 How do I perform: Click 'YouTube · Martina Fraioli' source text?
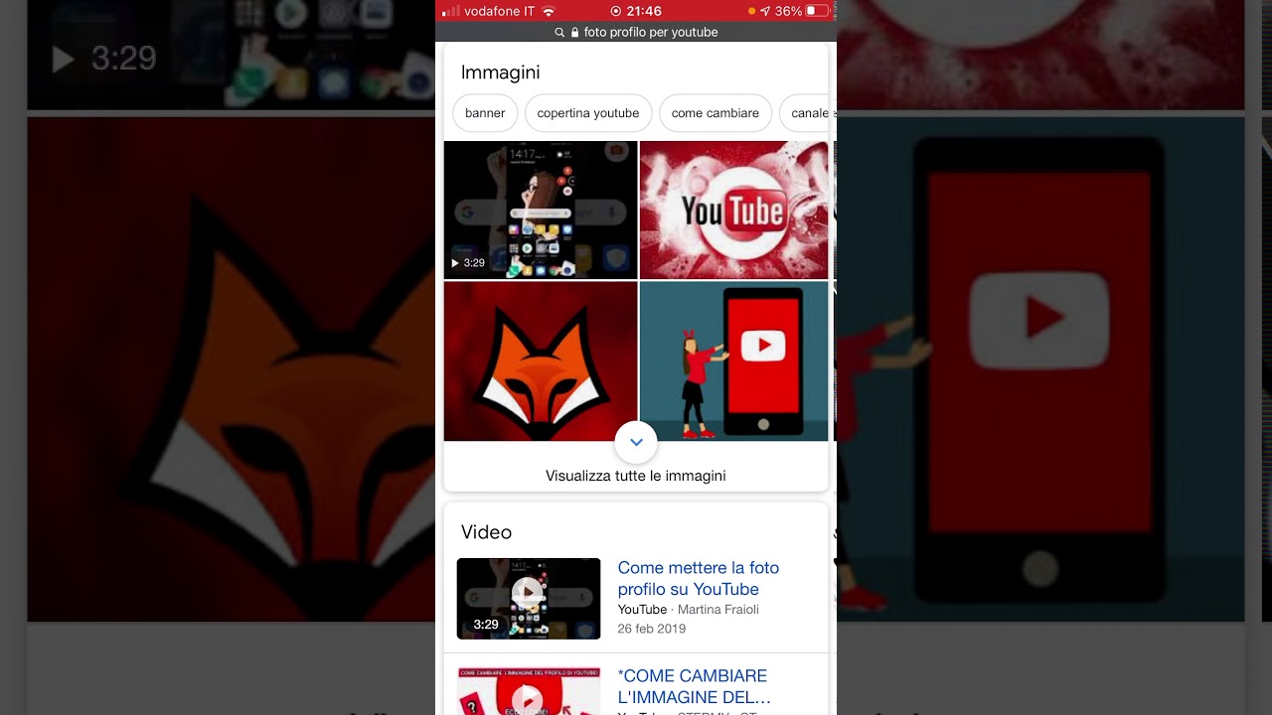click(x=689, y=610)
